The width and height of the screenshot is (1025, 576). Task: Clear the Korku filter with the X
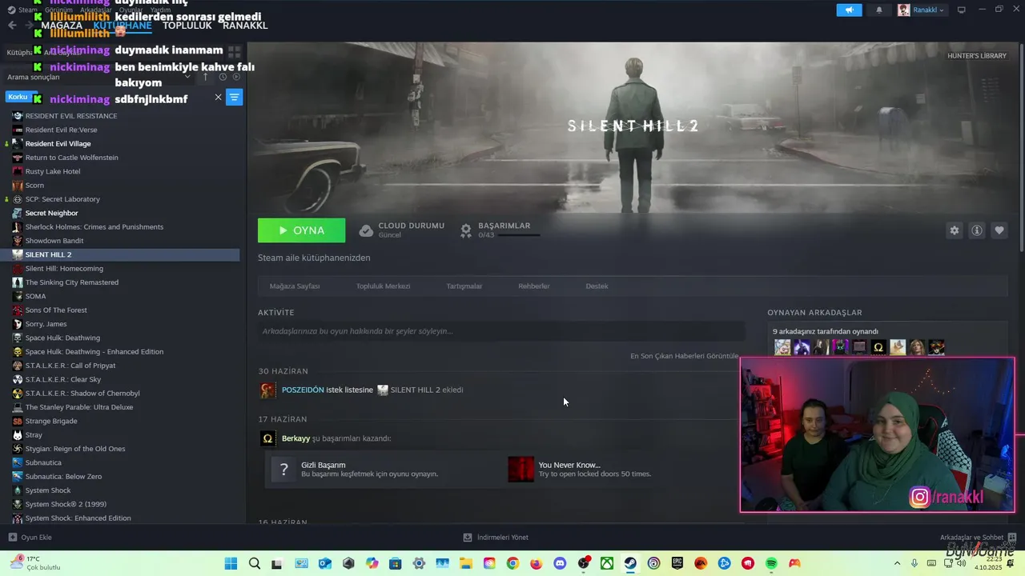click(x=218, y=98)
